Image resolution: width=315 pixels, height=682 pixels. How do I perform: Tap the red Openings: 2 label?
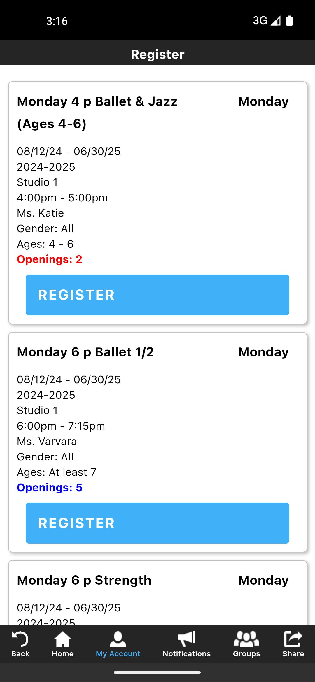point(50,259)
